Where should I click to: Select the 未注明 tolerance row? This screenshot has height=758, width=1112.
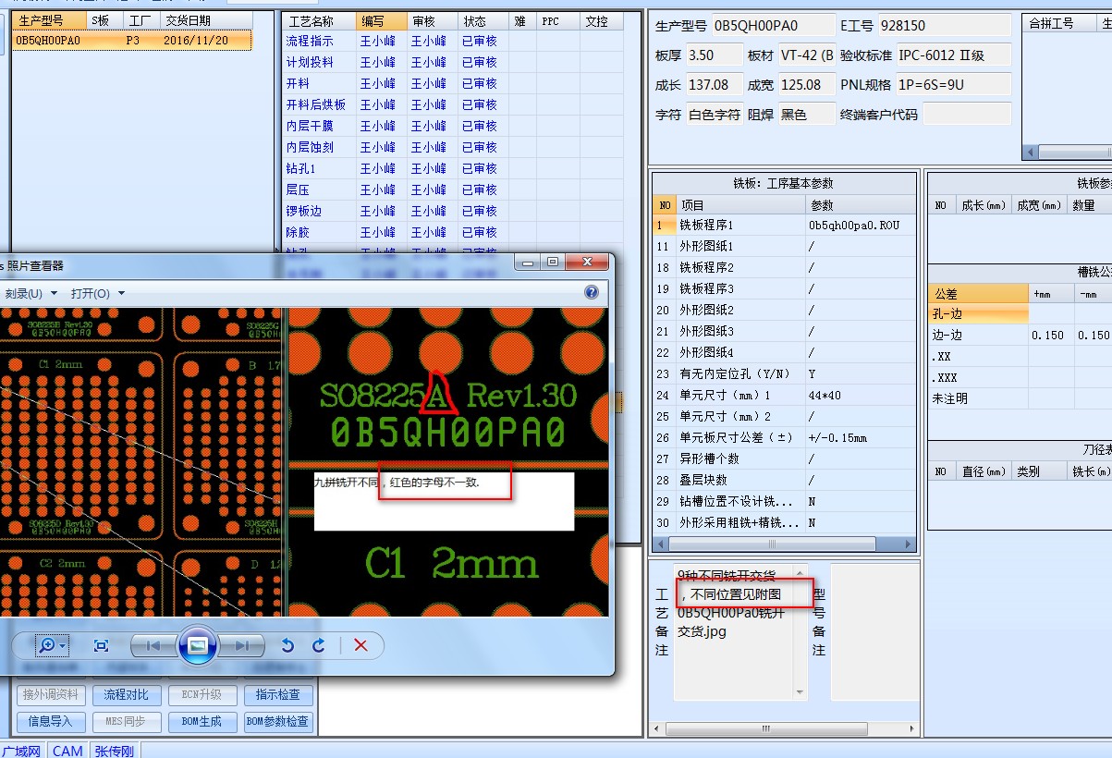pos(1020,398)
